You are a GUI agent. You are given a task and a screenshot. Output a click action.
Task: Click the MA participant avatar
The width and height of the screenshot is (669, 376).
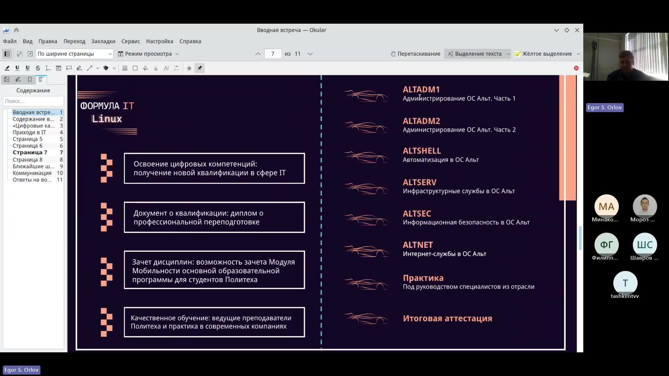click(606, 206)
